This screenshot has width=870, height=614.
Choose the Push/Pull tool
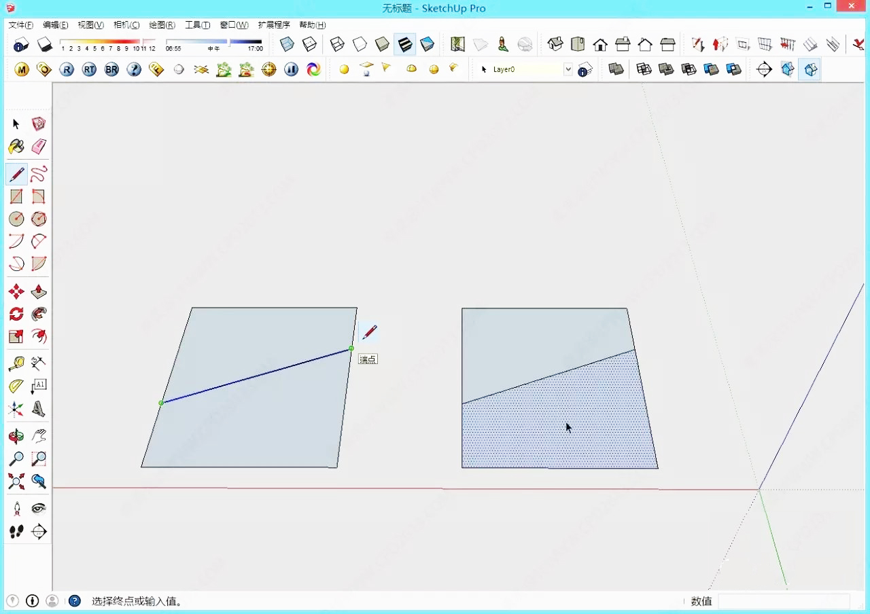[39, 292]
